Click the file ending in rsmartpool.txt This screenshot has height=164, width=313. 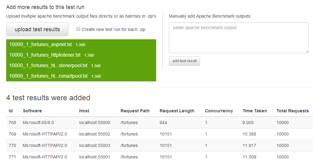point(48,76)
